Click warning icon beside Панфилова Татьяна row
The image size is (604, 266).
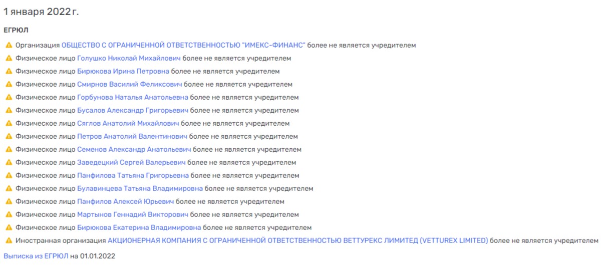(9, 175)
